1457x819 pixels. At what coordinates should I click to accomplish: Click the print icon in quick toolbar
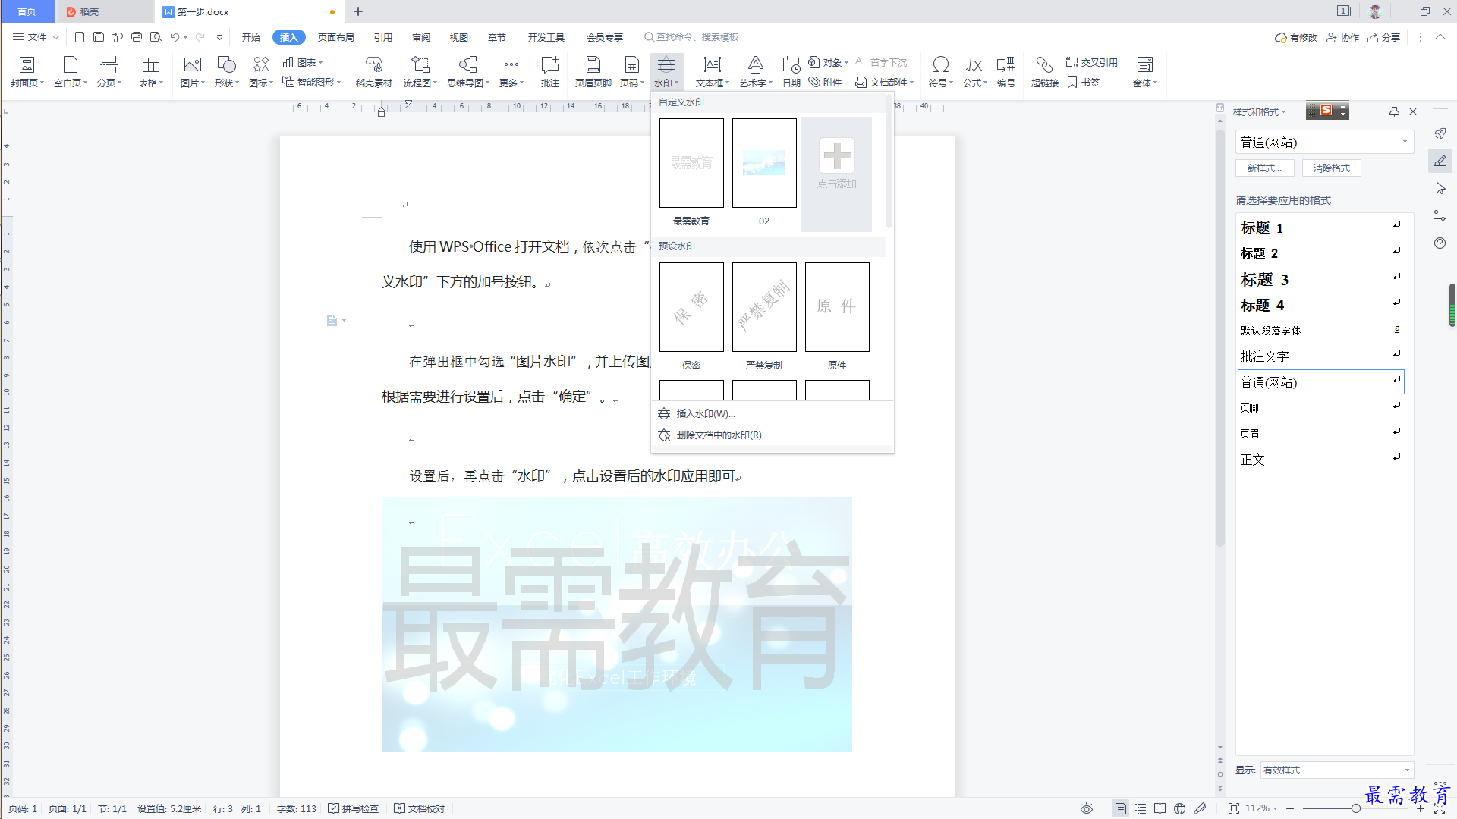pos(137,36)
